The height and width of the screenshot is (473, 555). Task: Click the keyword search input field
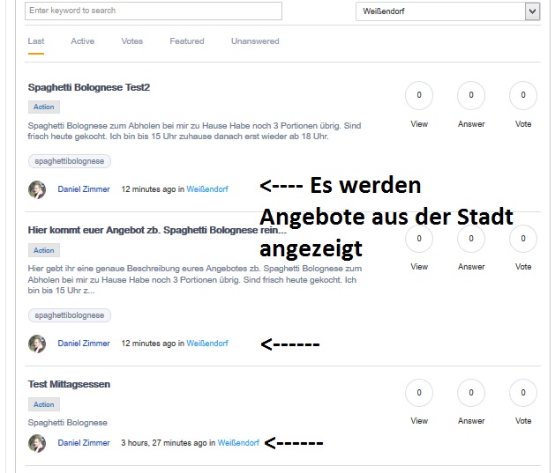tap(154, 11)
